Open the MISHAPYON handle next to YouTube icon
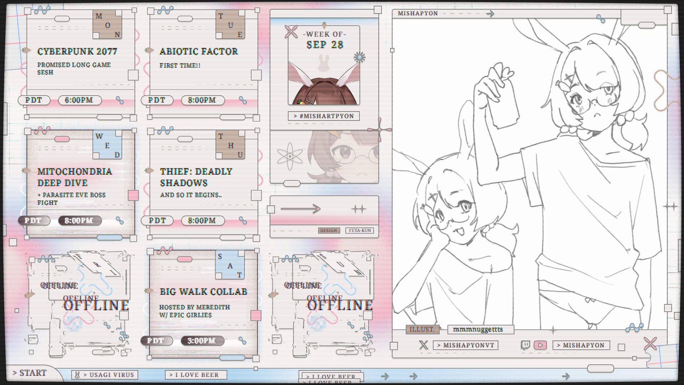This screenshot has height=385, width=684. [x=581, y=345]
